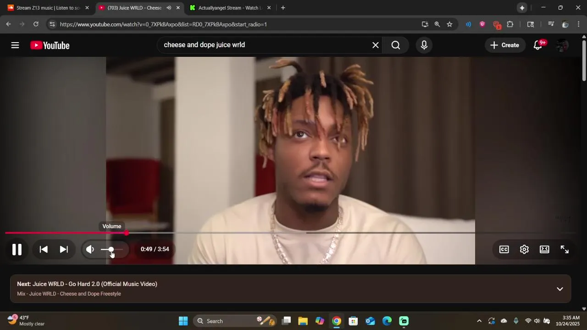Image resolution: width=587 pixels, height=330 pixels.
Task: Enter full screen mode
Action: point(565,249)
